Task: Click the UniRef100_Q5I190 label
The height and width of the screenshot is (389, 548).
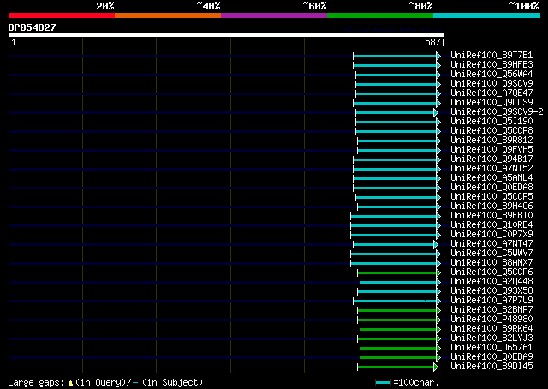Action: click(491, 122)
